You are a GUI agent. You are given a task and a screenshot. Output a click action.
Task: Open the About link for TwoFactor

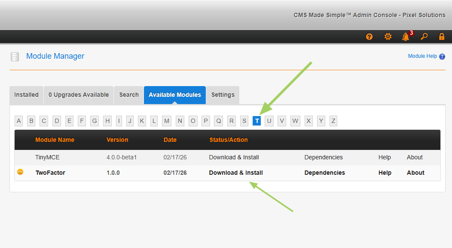(x=415, y=173)
